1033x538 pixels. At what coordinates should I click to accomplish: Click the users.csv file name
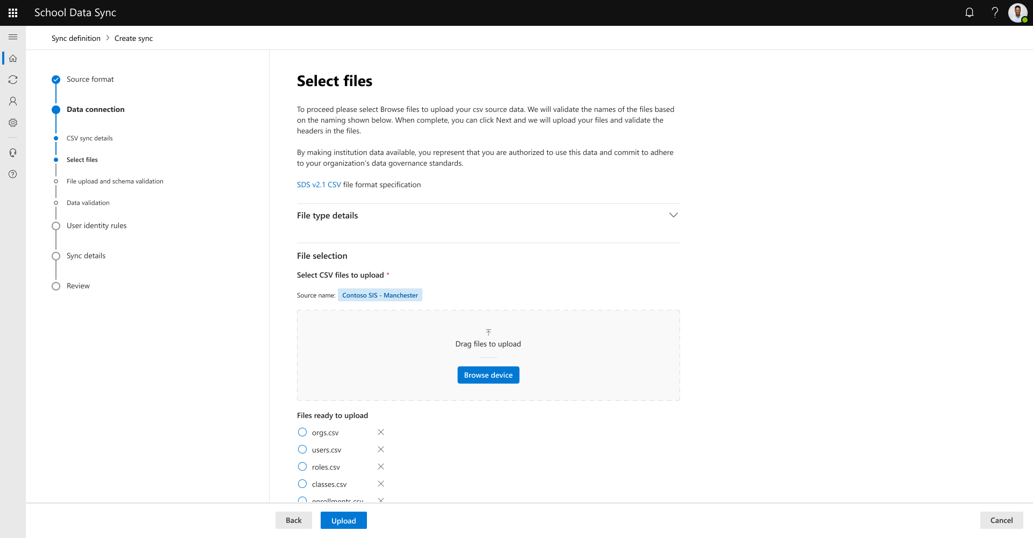click(327, 450)
